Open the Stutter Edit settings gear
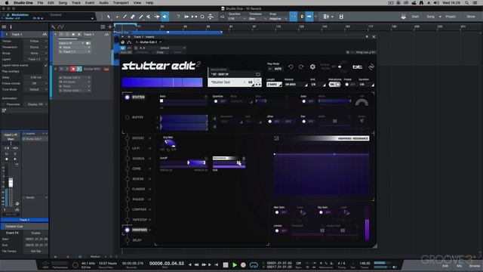The height and width of the screenshot is (272, 483). pos(312,66)
